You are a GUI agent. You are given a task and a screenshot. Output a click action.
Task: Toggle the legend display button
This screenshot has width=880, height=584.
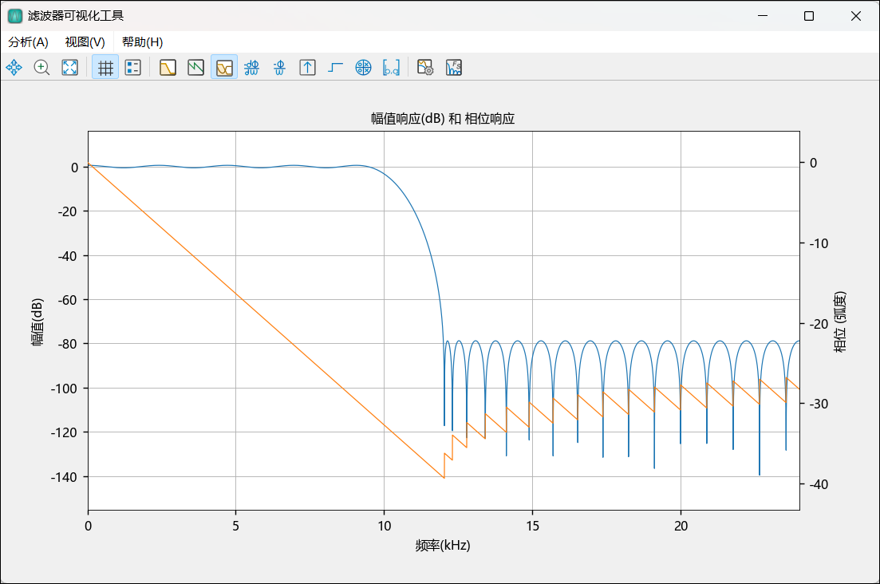132,68
